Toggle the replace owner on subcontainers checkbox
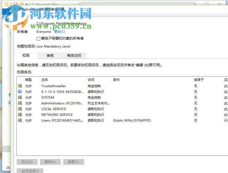The image size is (228, 173). point(38,39)
